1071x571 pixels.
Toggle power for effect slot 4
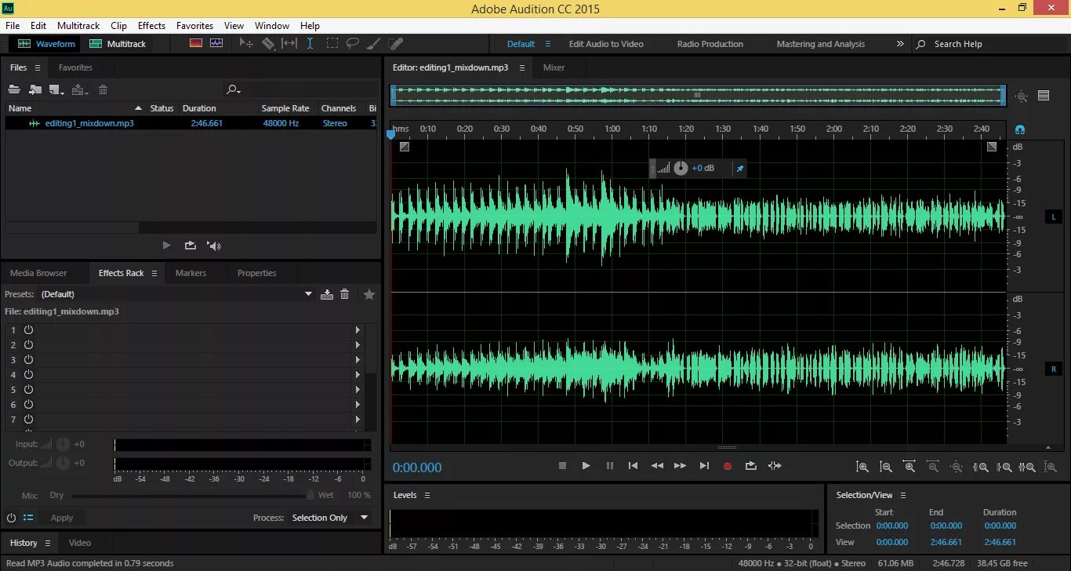tap(28, 375)
